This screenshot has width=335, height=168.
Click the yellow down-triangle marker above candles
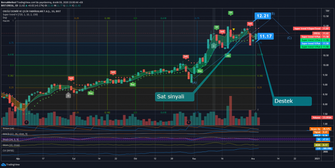234,29
